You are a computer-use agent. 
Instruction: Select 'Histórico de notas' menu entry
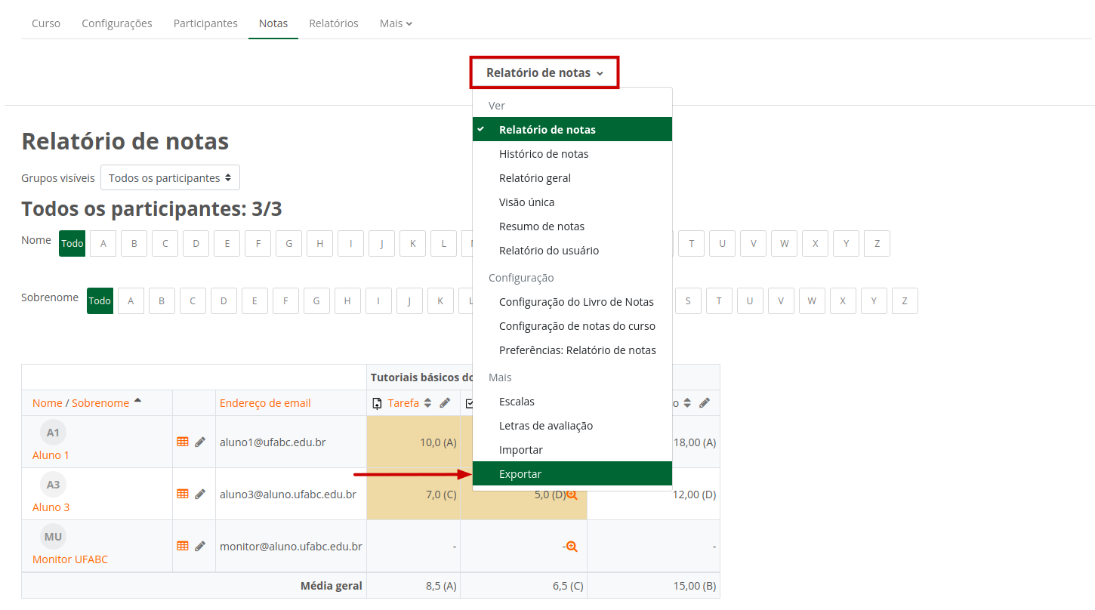tap(544, 154)
